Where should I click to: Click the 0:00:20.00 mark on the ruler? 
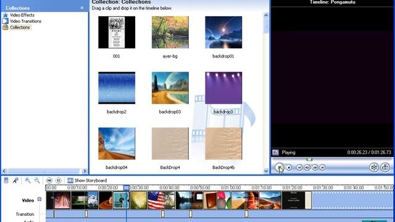coord(108,187)
